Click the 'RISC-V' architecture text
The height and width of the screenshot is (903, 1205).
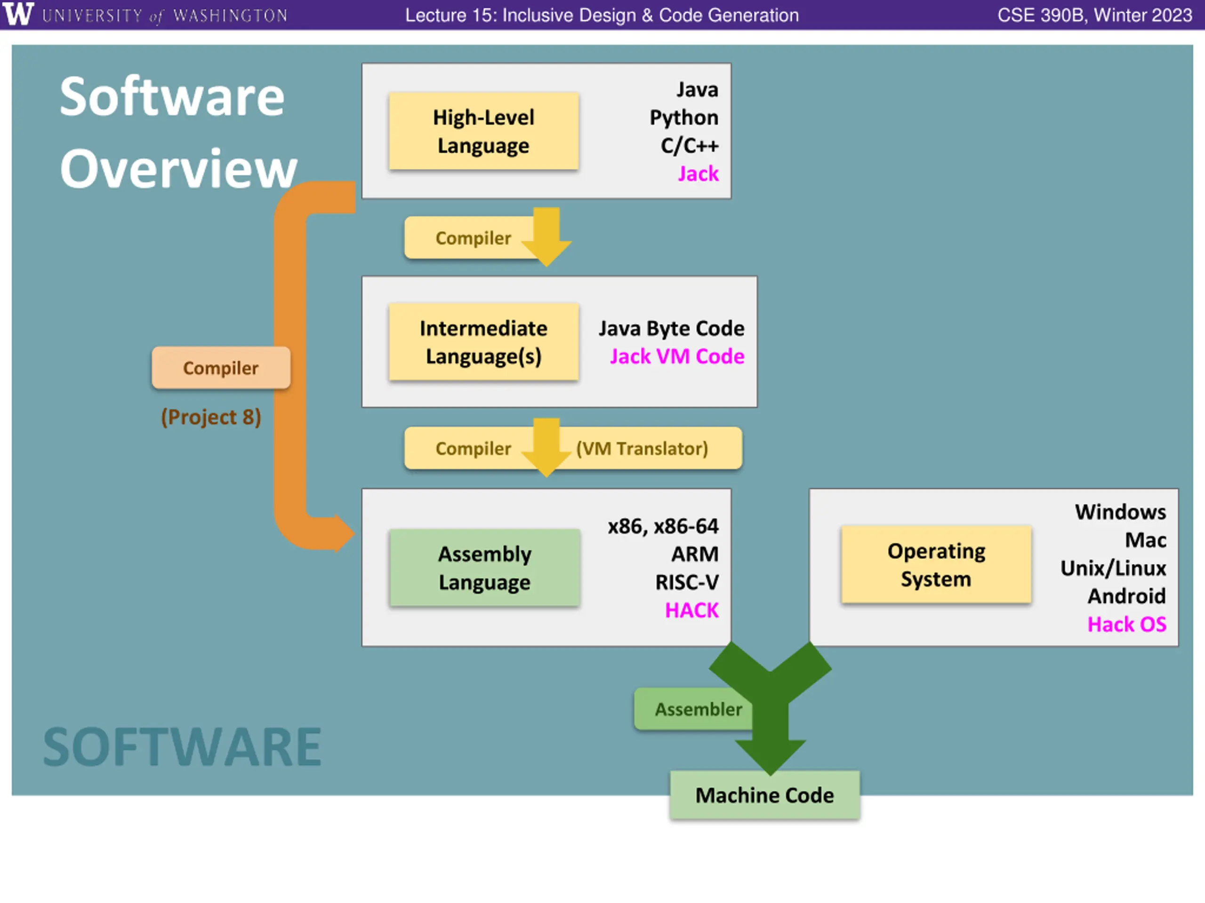click(686, 582)
